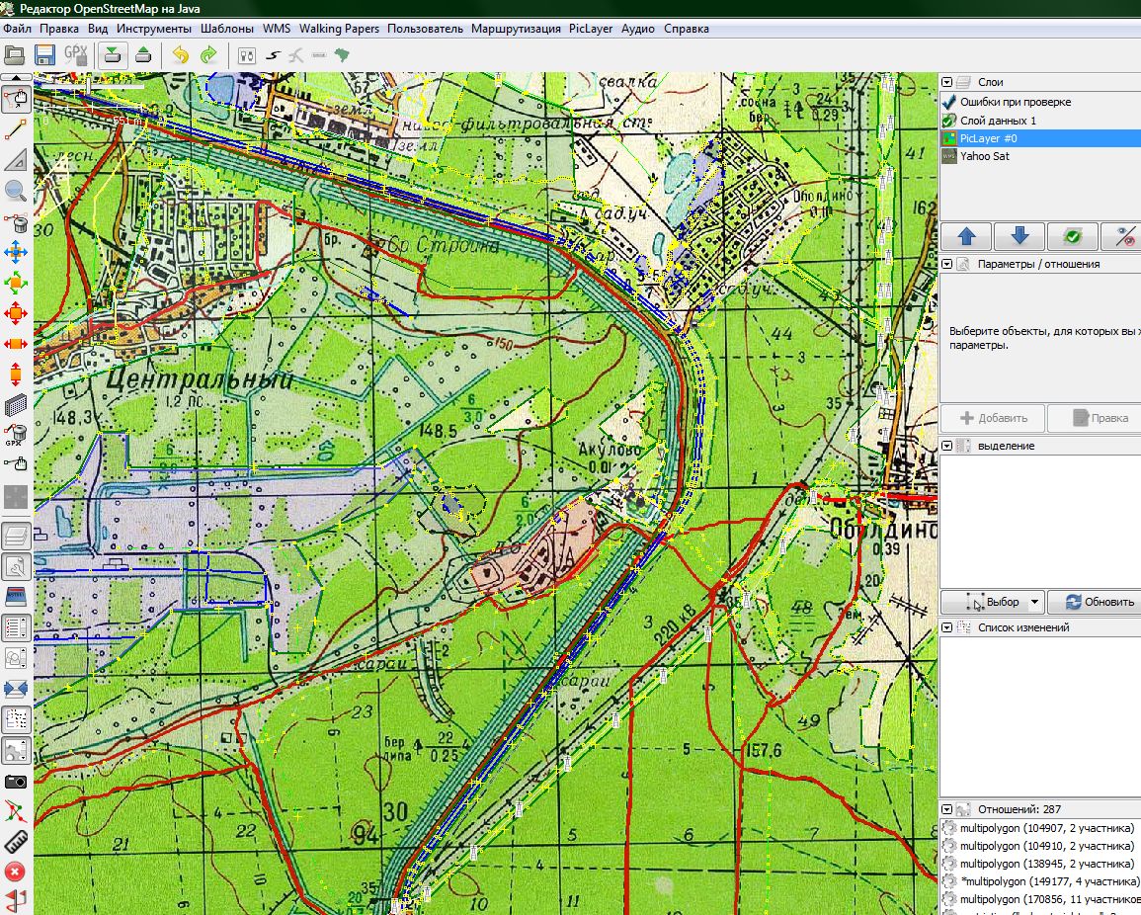Click the Download map data icon
The width and height of the screenshot is (1141, 915).
(x=114, y=54)
